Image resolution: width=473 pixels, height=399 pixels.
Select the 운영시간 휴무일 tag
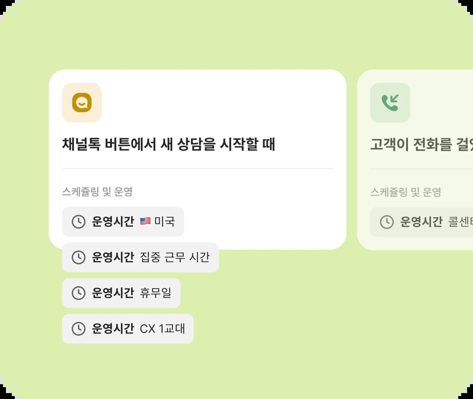pos(121,293)
